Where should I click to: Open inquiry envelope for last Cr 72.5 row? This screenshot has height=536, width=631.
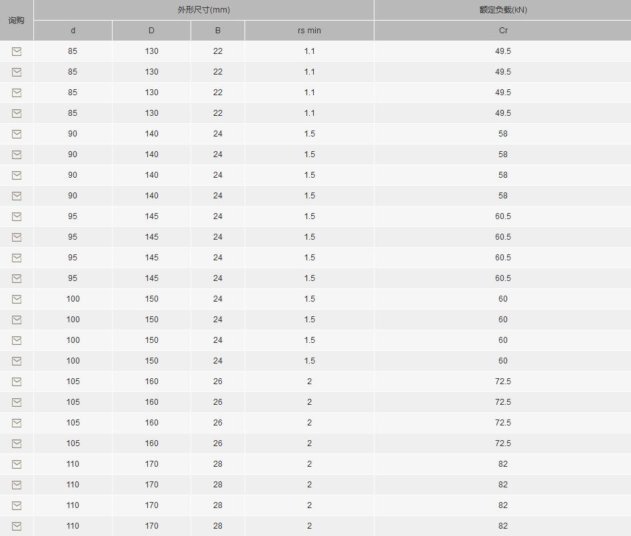click(17, 443)
